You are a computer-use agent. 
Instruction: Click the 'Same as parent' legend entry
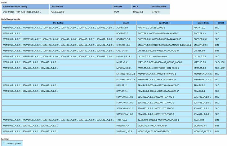click(x=14, y=144)
